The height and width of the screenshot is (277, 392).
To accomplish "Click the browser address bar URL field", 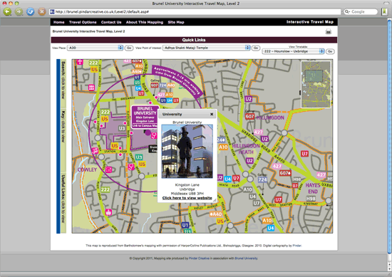I will [195, 11].
